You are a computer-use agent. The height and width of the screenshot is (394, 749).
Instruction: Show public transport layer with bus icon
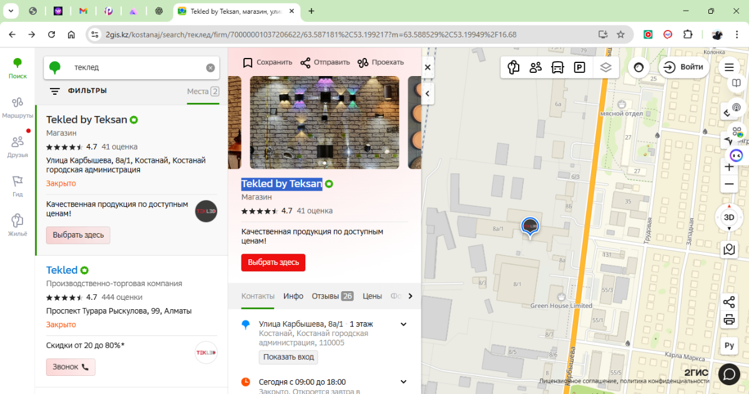pyautogui.click(x=557, y=67)
